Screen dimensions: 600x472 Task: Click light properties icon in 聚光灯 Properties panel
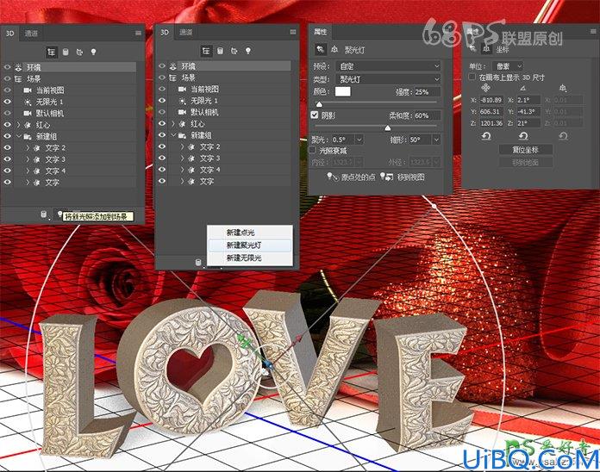pos(320,49)
